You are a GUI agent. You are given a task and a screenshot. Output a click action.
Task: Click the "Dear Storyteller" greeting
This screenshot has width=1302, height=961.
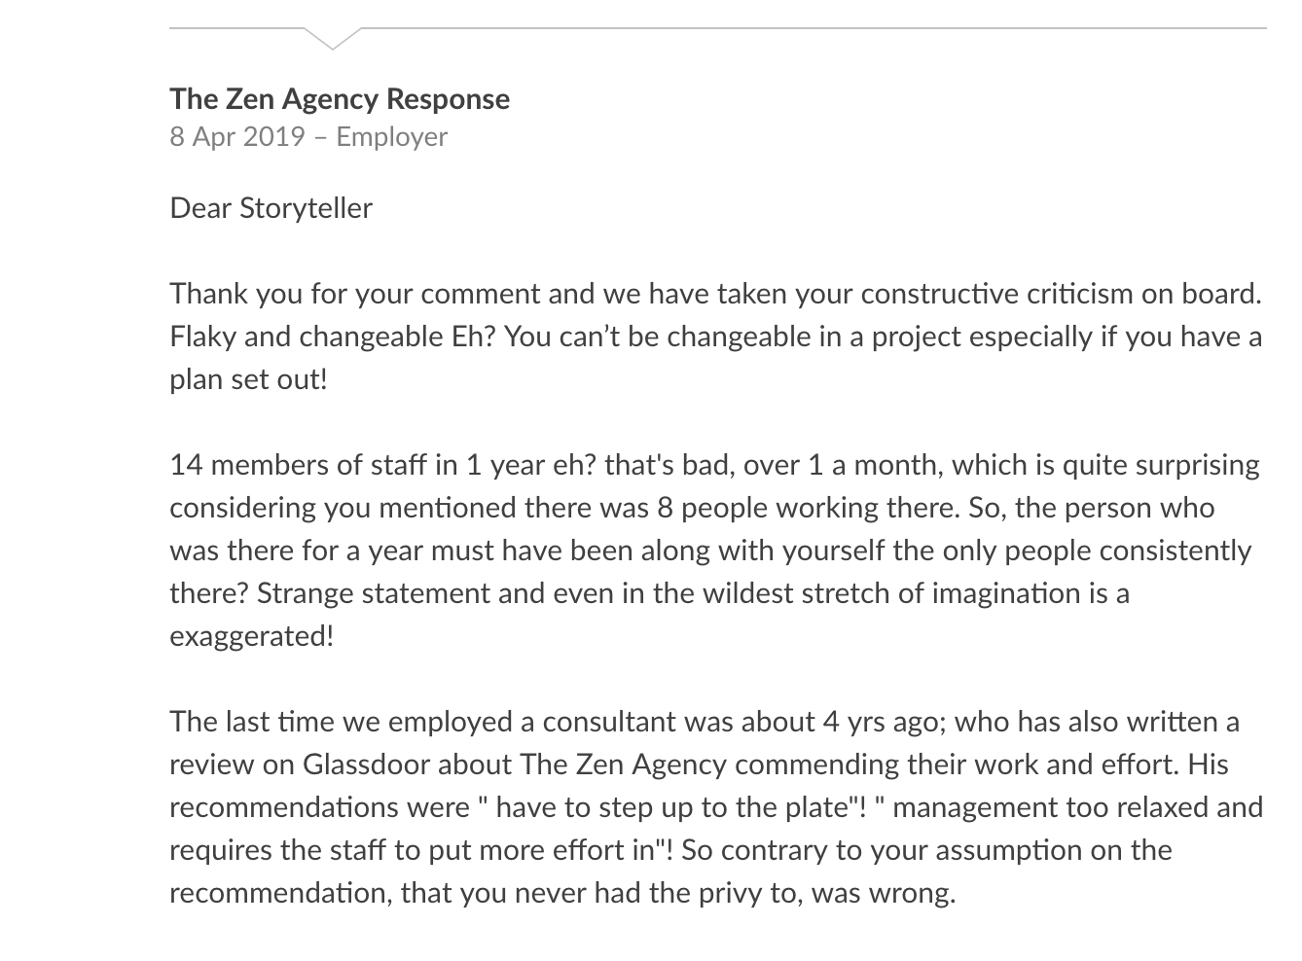(x=271, y=208)
